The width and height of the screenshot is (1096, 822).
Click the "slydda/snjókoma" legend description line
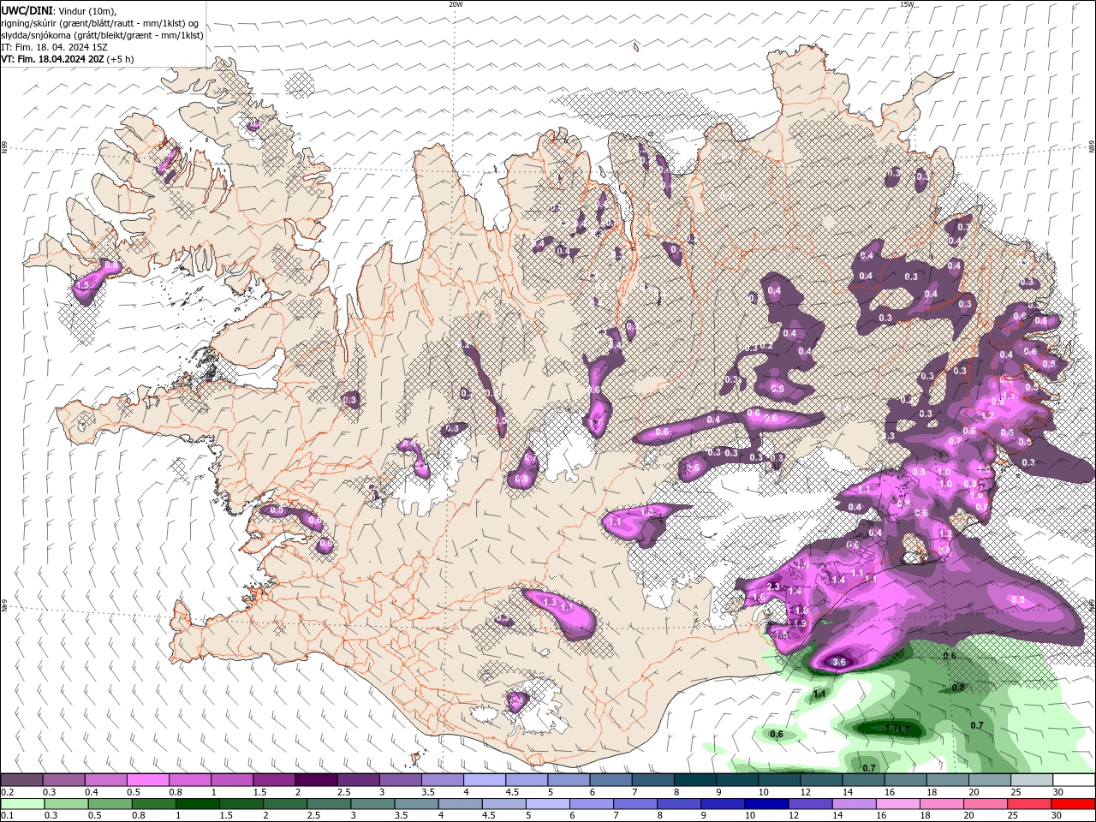[x=102, y=35]
